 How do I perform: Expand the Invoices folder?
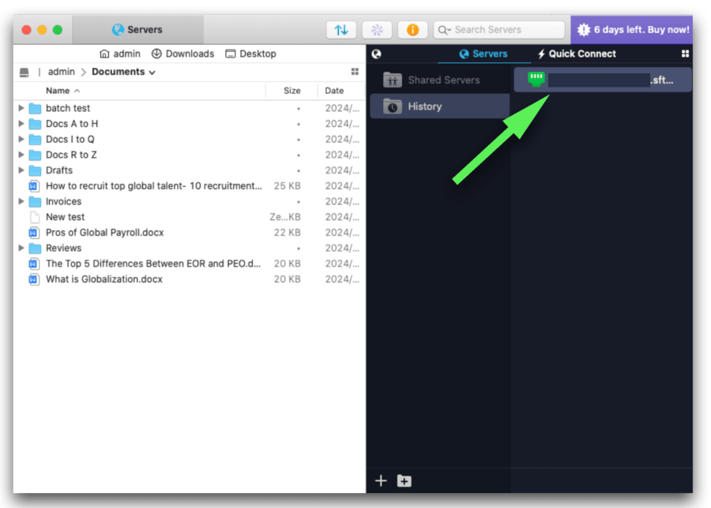tap(21, 201)
